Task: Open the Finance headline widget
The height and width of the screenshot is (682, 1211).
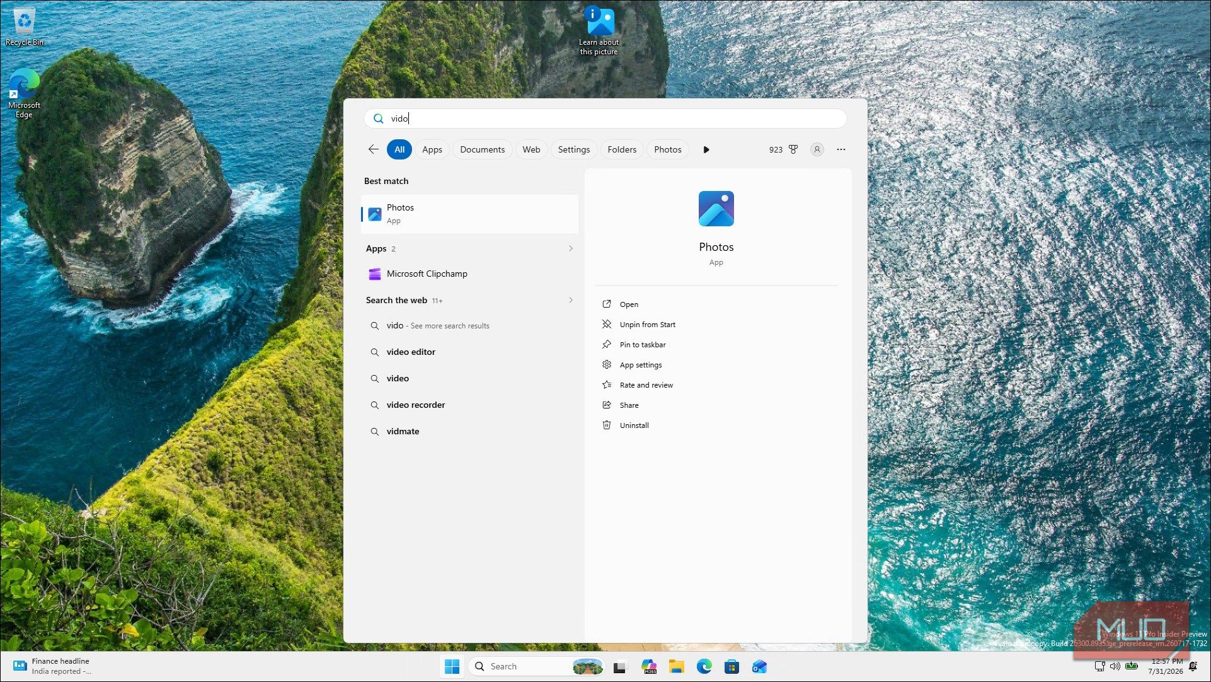Action: [52, 666]
